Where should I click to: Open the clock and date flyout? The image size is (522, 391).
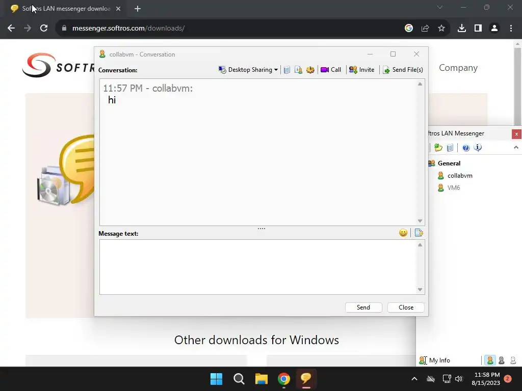[x=486, y=379]
